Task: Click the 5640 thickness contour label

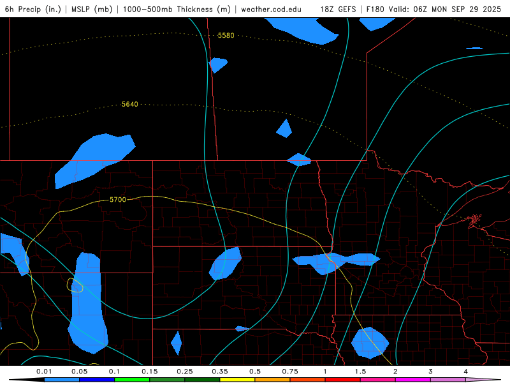Action: pos(130,104)
